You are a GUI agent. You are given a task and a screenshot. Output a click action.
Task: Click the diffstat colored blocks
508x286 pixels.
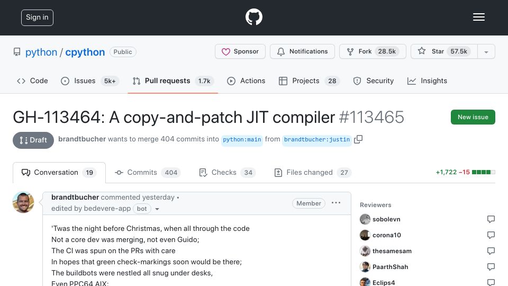(483, 172)
